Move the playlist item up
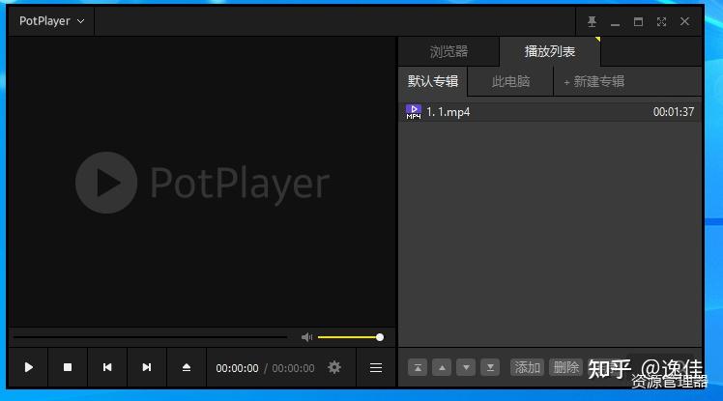723x401 pixels. pos(442,368)
